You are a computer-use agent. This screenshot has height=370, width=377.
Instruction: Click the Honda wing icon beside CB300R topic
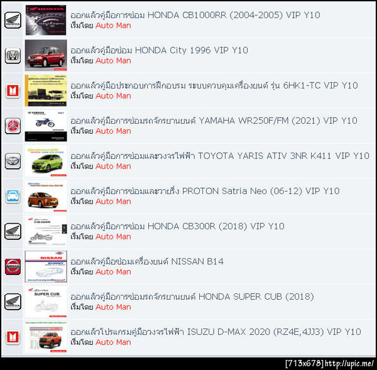coord(13,231)
